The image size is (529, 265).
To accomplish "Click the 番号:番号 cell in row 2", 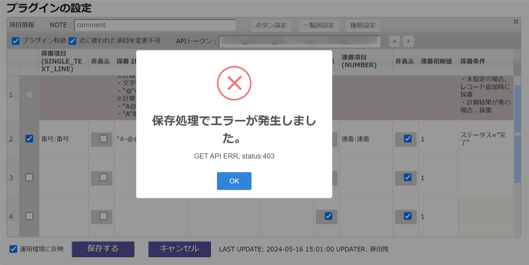I will tap(64, 139).
